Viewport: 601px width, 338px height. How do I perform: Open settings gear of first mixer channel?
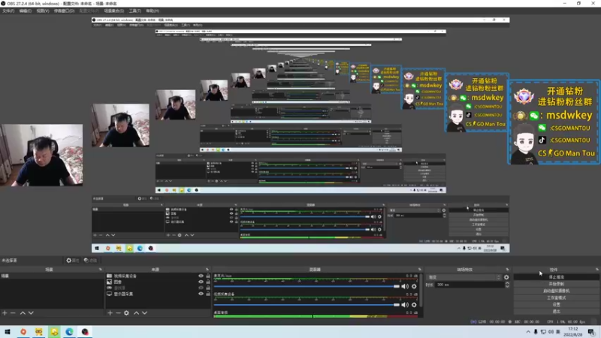tap(414, 286)
